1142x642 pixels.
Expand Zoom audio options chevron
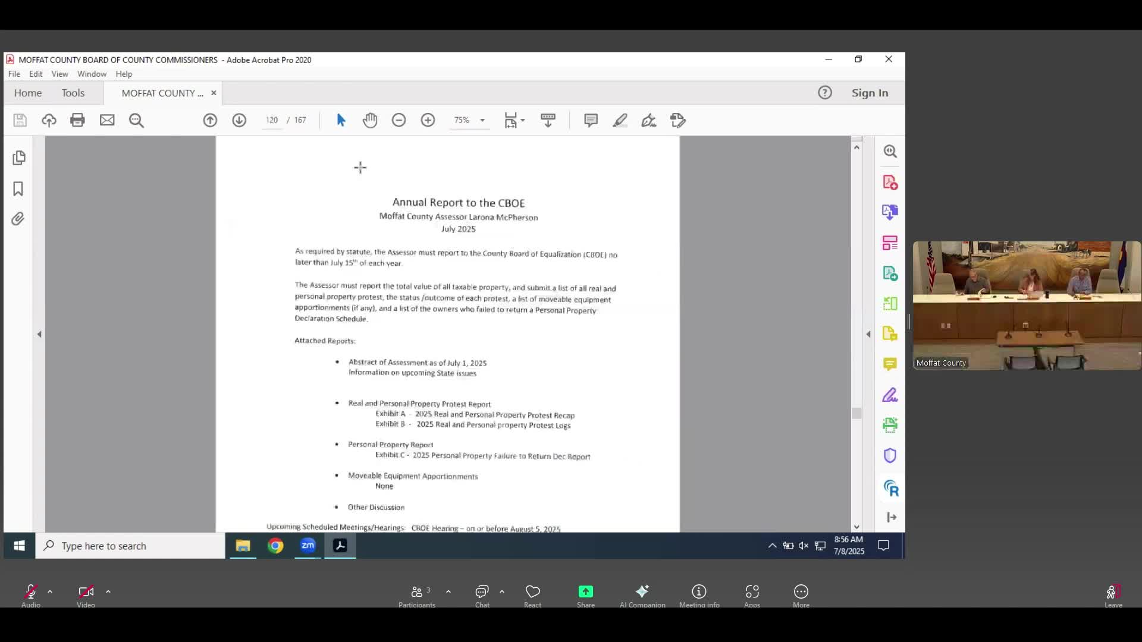click(x=50, y=591)
